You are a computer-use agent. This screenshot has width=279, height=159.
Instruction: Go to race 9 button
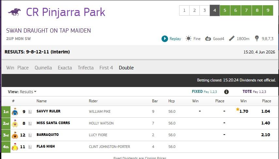268,10
